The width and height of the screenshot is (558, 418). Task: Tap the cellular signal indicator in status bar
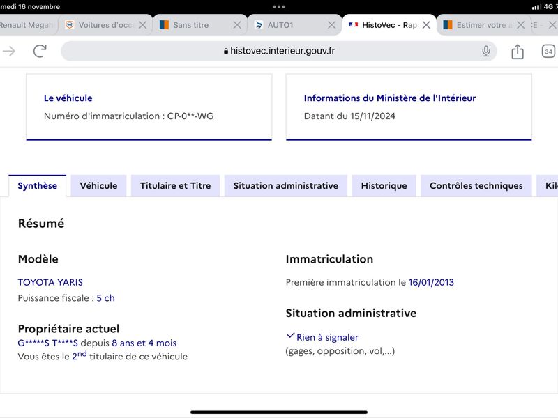click(536, 7)
